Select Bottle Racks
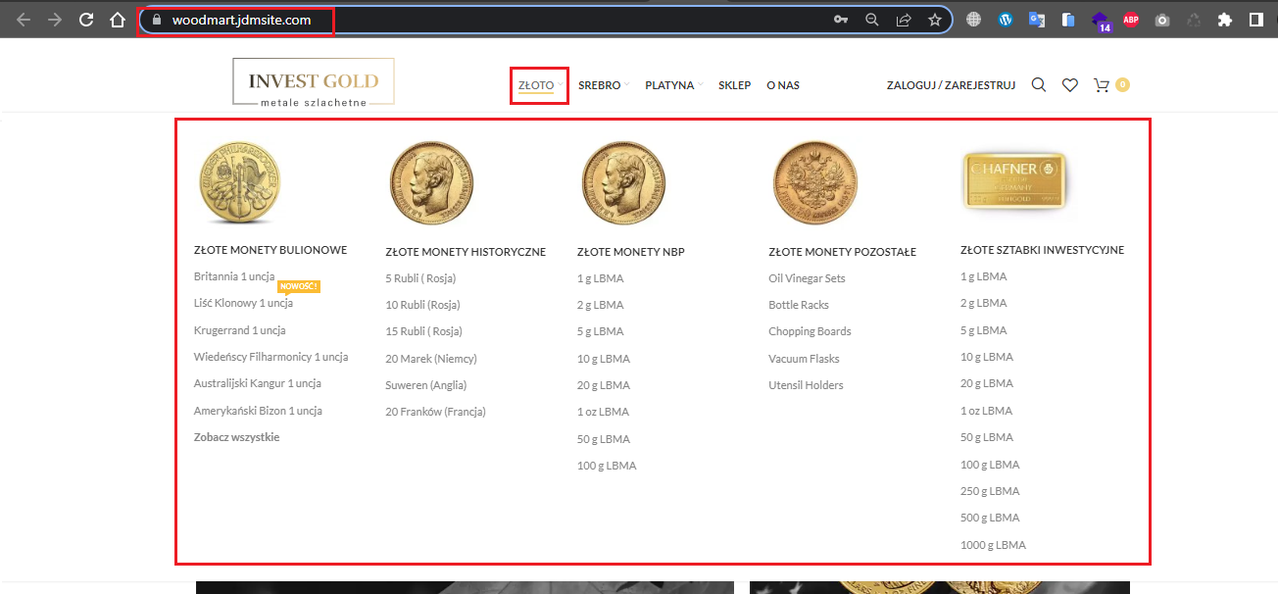The width and height of the screenshot is (1278, 594). tap(797, 305)
